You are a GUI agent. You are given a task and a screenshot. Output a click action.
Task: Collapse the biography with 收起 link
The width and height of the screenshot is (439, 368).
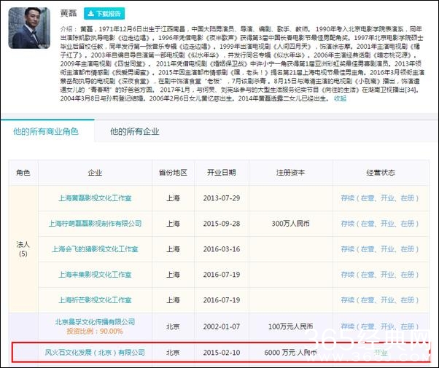pos(340,98)
